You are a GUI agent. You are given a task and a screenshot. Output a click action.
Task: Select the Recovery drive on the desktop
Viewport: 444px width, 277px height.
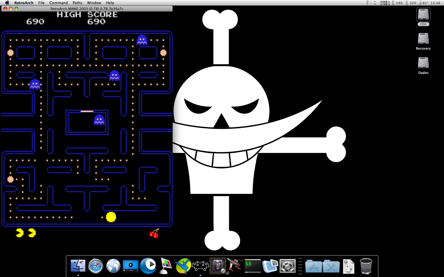(423, 41)
